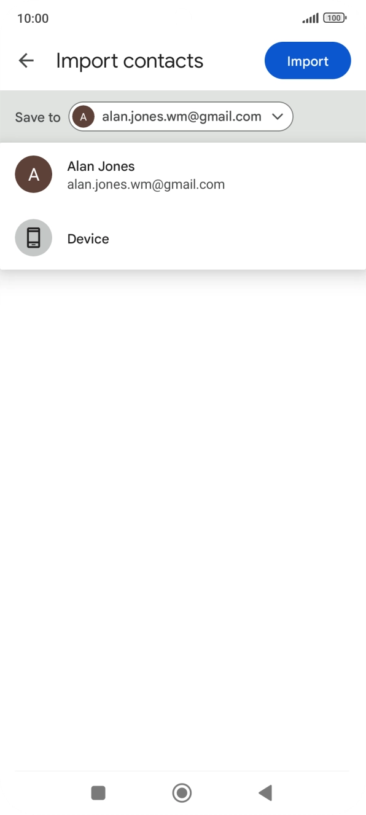The height and width of the screenshot is (815, 366).
Task: Click the dropdown chevron arrow
Action: [277, 117]
